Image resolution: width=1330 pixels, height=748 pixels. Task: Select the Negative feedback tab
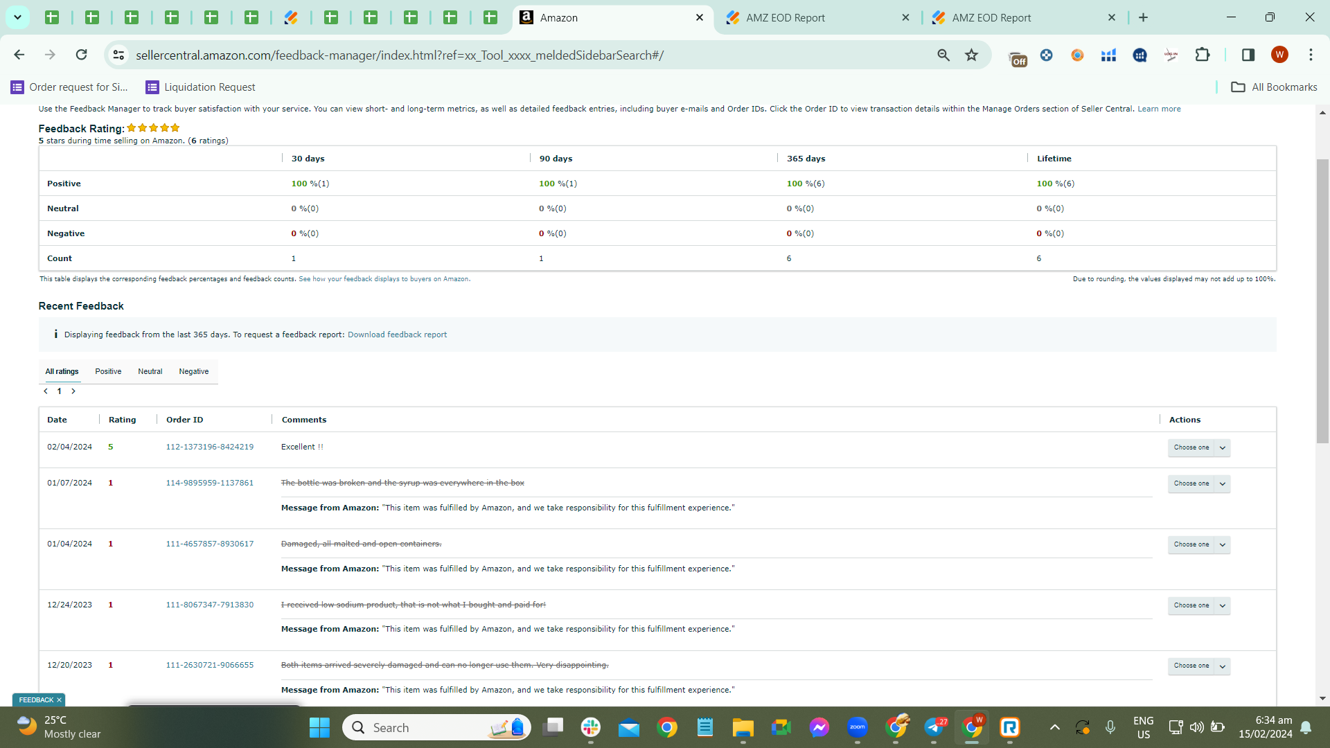point(193,371)
